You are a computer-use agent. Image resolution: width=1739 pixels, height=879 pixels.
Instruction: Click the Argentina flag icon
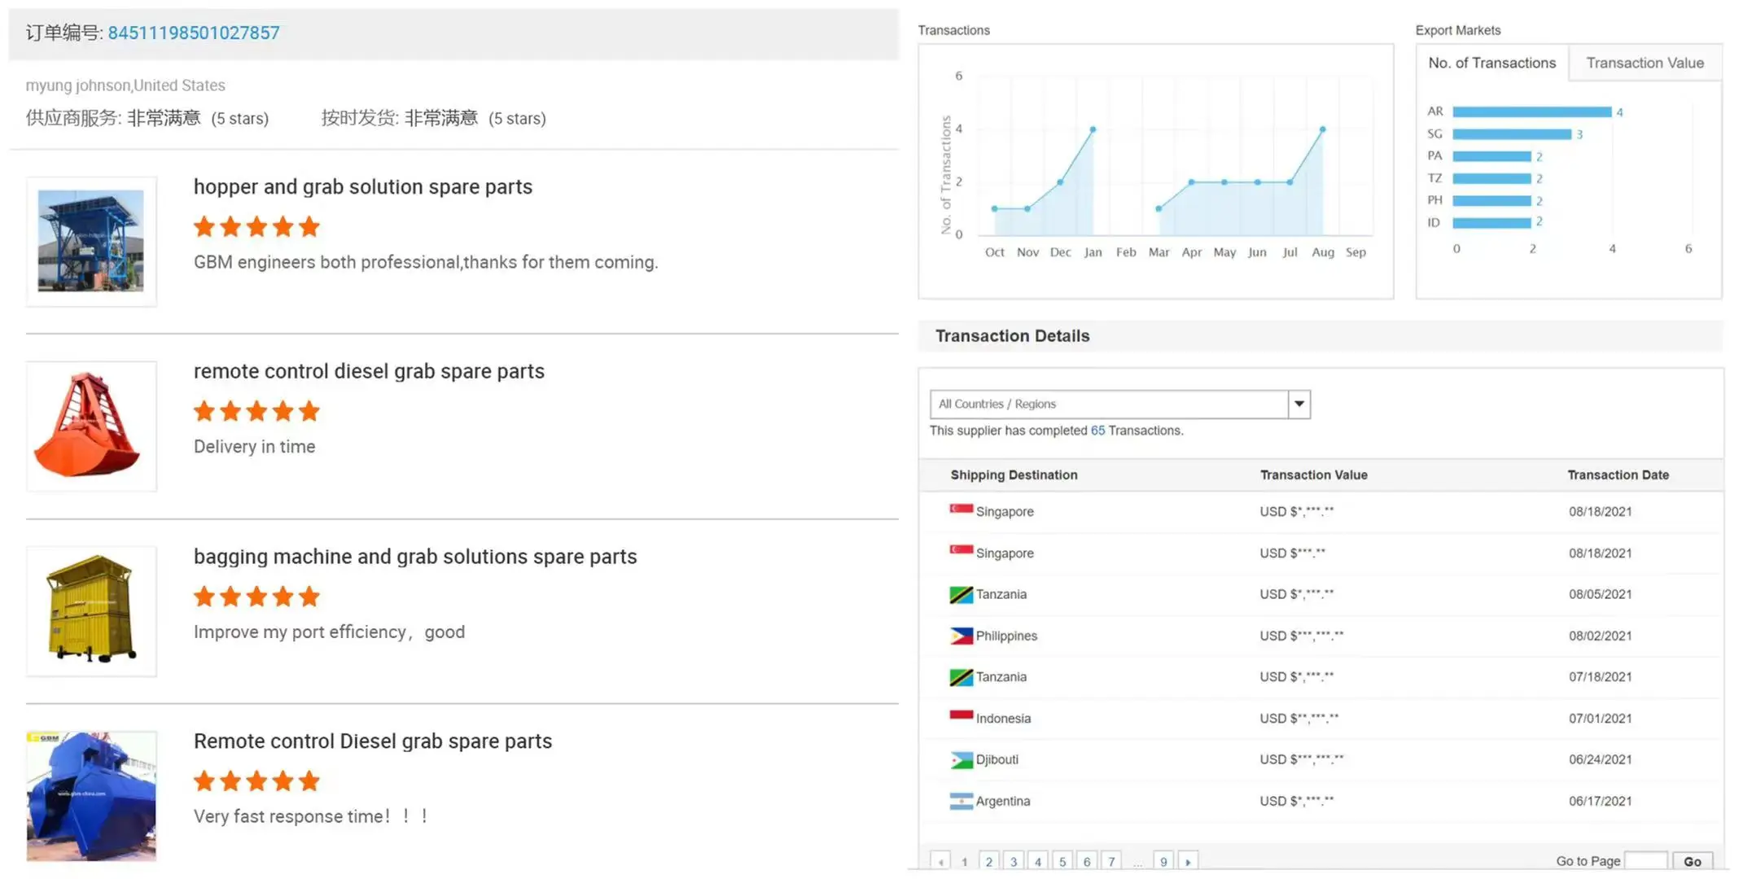pyautogui.click(x=961, y=801)
